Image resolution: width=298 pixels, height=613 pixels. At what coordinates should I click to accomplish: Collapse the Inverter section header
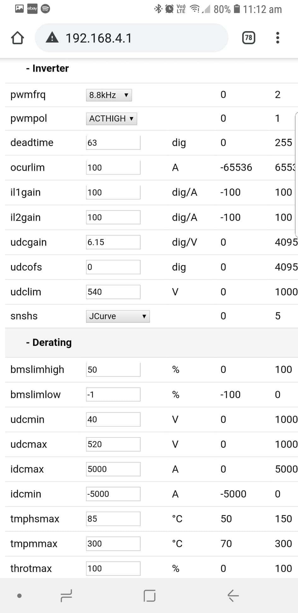point(47,68)
